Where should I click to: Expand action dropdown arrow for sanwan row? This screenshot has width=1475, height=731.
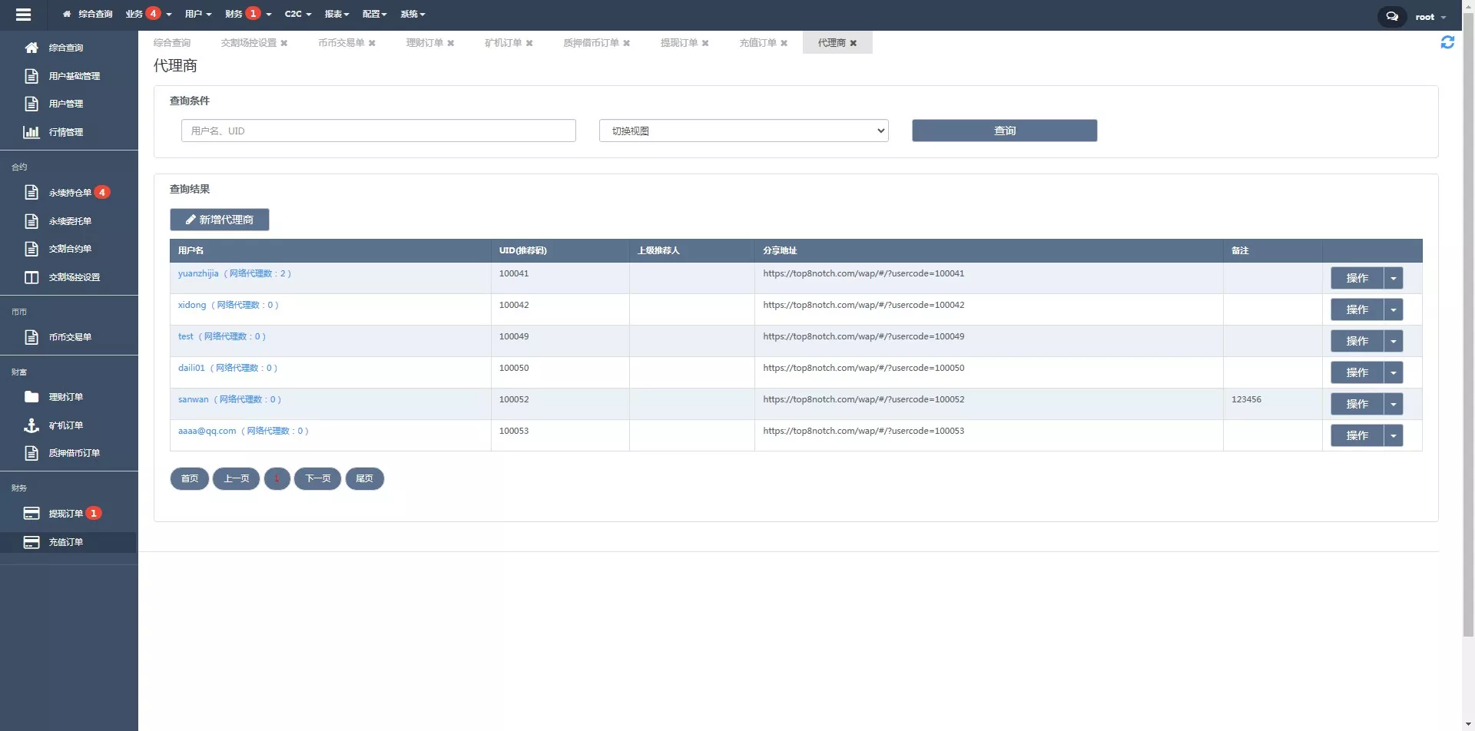(1393, 404)
